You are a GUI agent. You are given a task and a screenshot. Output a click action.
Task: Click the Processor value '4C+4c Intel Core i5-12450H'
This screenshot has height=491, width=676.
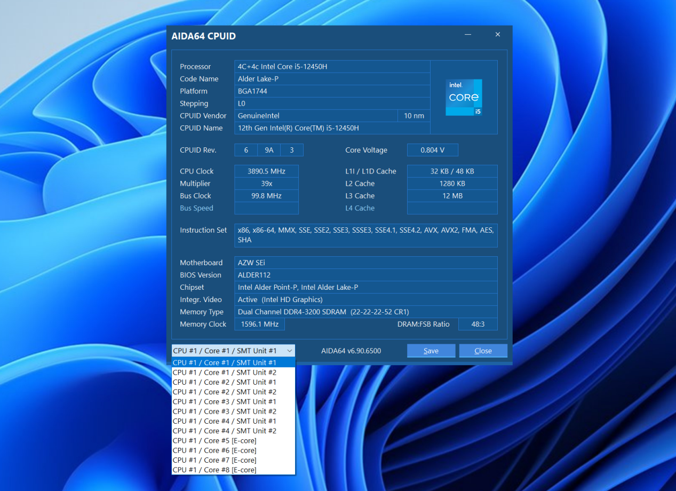tap(332, 67)
